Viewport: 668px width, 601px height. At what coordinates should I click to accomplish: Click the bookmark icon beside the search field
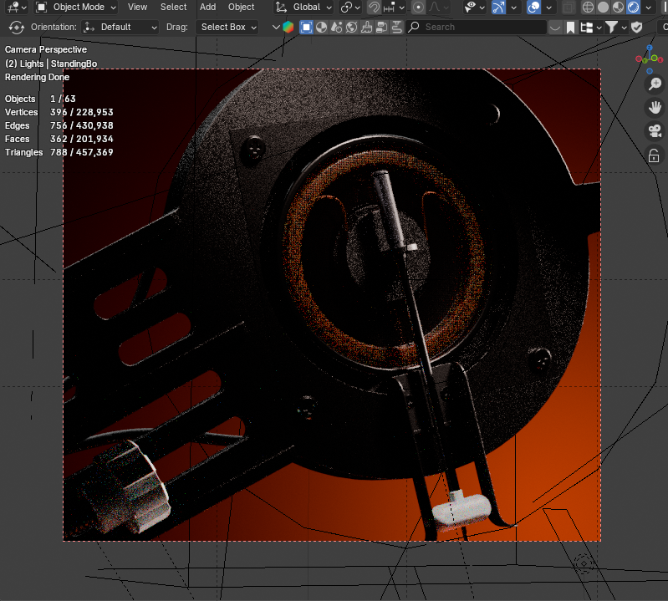click(x=570, y=27)
